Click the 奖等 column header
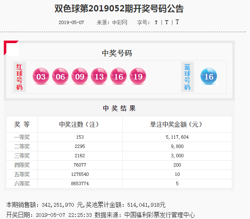The height and width of the screenshot is (219, 250). pyautogui.click(x=22, y=124)
